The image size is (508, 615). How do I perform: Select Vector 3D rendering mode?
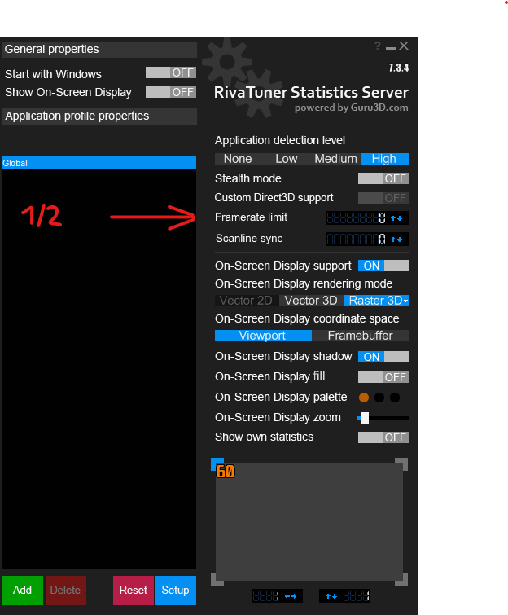(311, 301)
